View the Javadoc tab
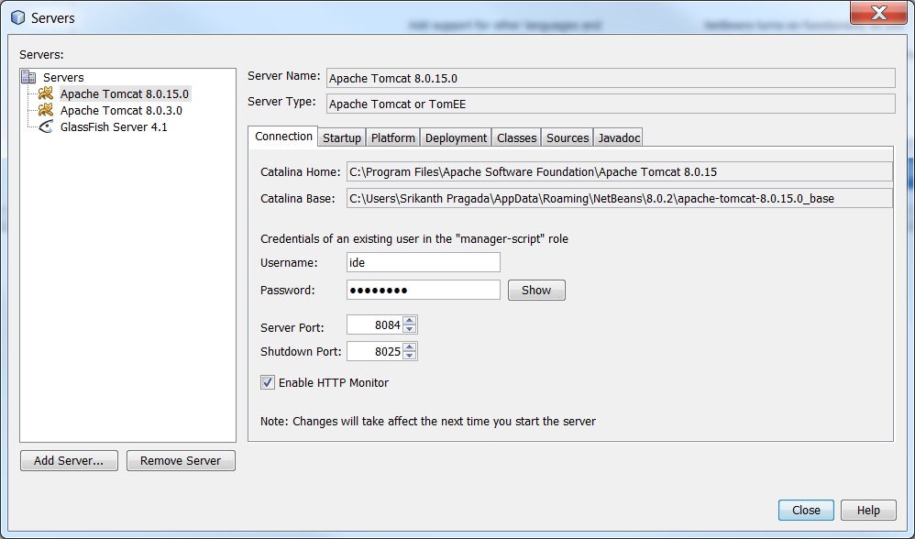Viewport: 915px width, 539px height. [x=619, y=137]
